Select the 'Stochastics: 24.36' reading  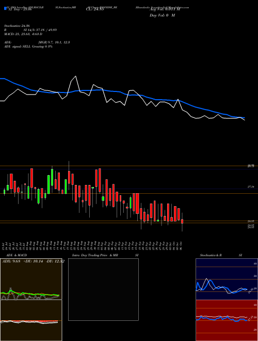17,26
